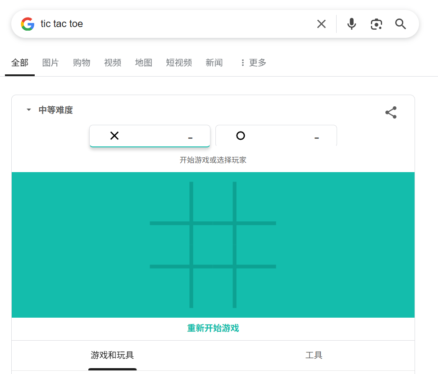The height and width of the screenshot is (374, 438).
Task: Go to the 地图 tab
Action: (144, 63)
